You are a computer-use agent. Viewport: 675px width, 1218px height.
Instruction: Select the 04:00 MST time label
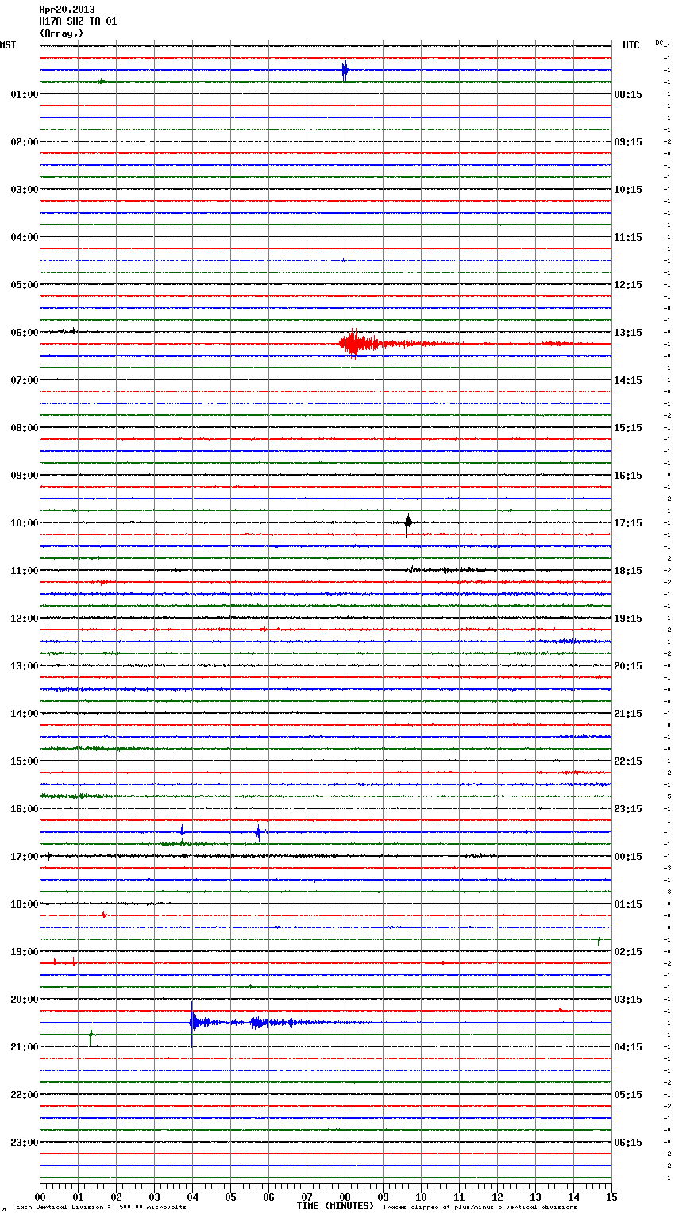(x=25, y=237)
